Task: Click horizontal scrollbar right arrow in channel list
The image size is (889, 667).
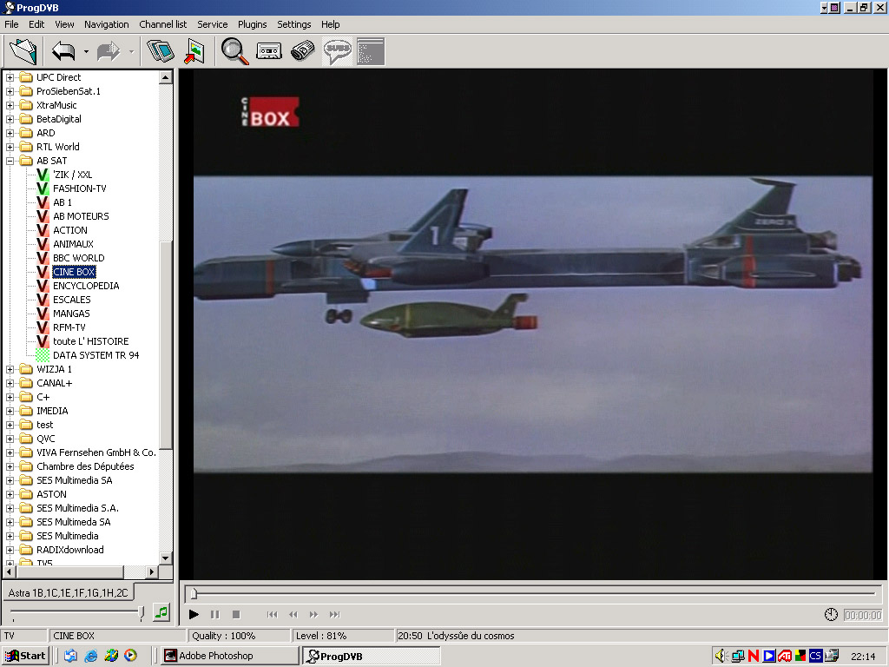Action: tap(151, 571)
